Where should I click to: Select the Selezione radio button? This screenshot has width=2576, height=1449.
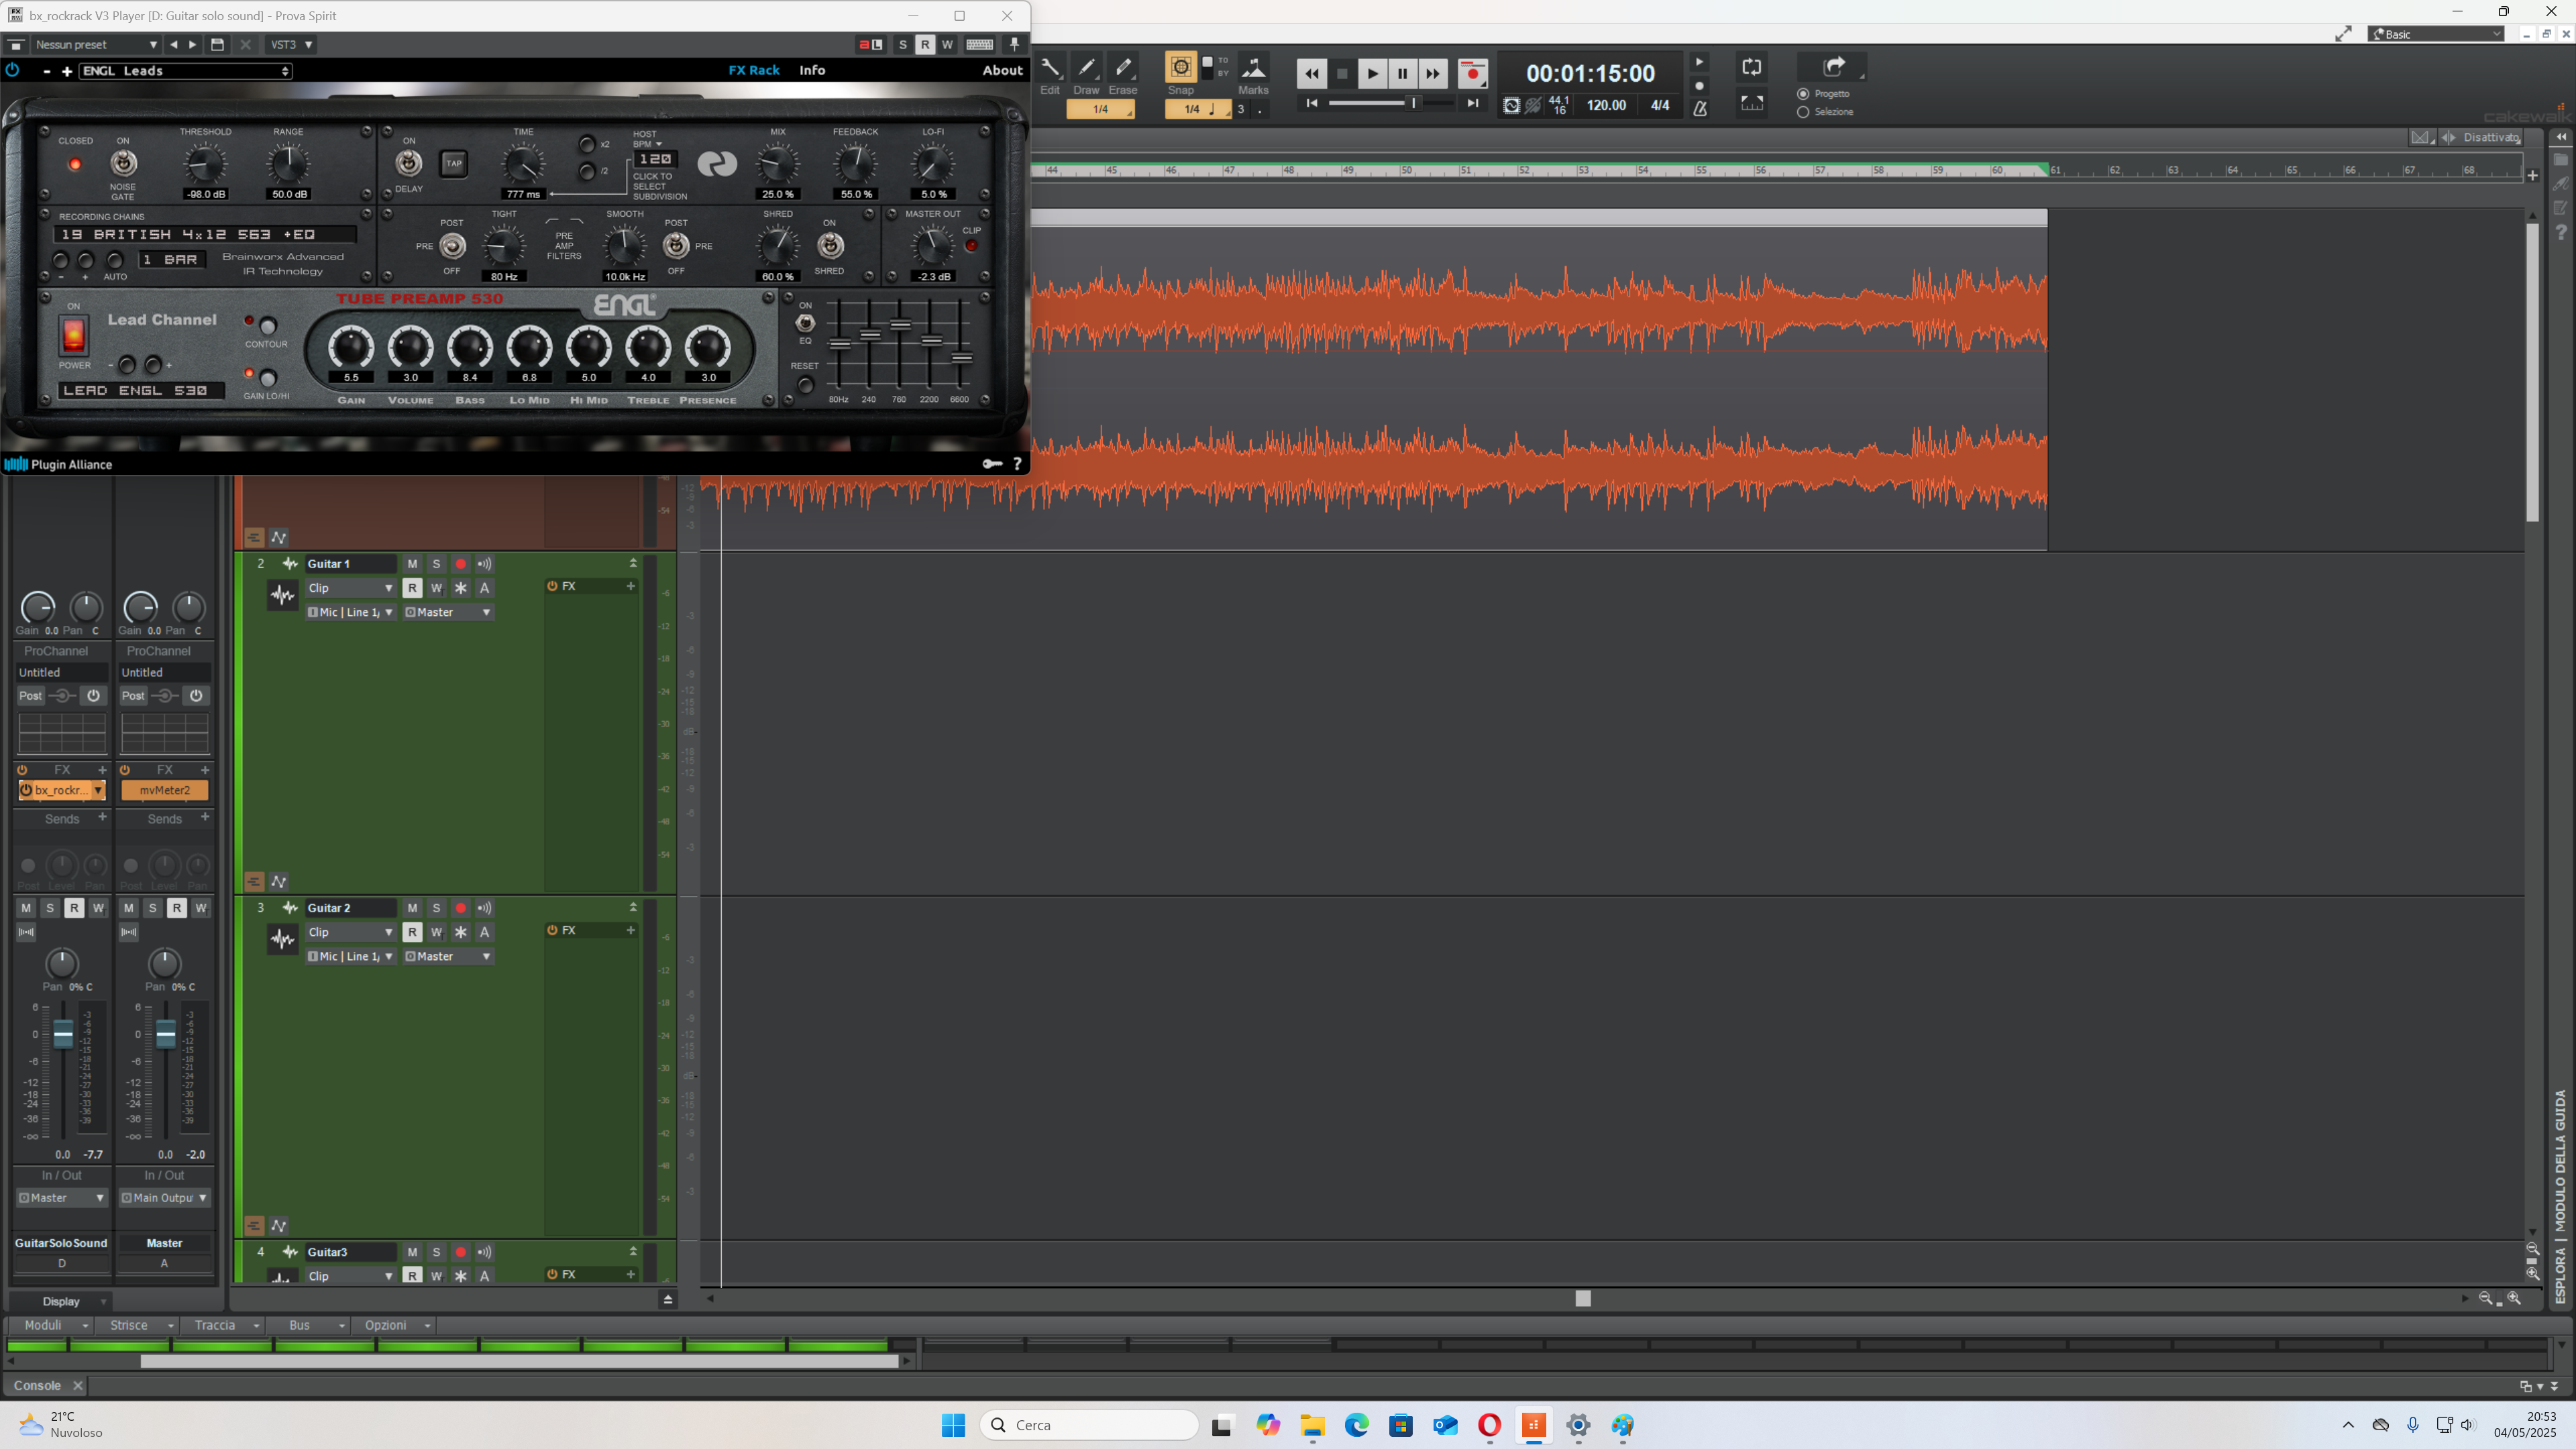(1803, 112)
